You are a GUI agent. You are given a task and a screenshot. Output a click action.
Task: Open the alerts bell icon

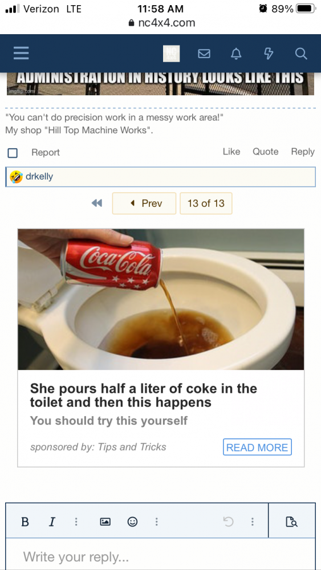(236, 54)
